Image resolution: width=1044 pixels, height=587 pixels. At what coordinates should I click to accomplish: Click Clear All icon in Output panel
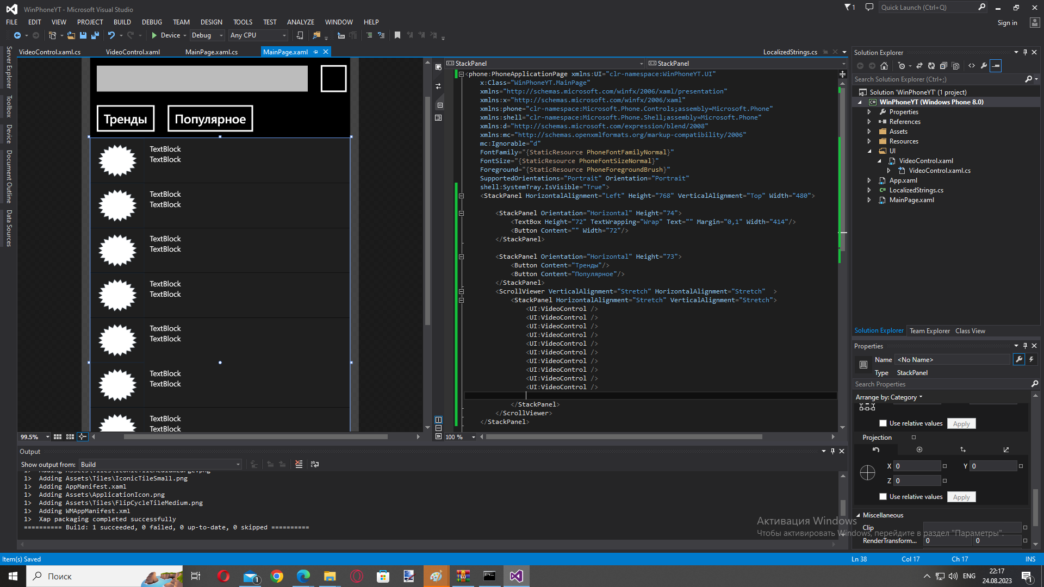click(299, 464)
